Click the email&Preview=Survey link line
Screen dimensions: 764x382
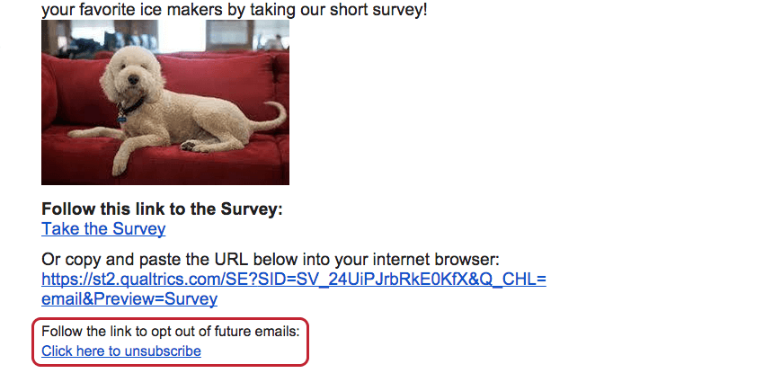click(129, 298)
